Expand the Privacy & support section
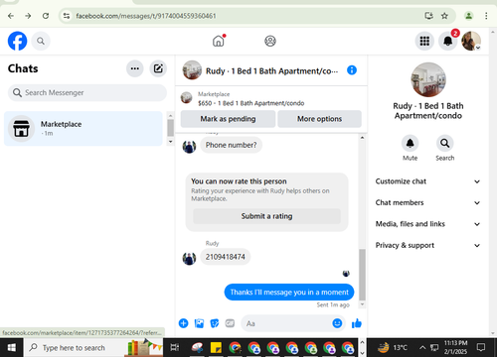The height and width of the screenshot is (357, 497). coord(427,245)
